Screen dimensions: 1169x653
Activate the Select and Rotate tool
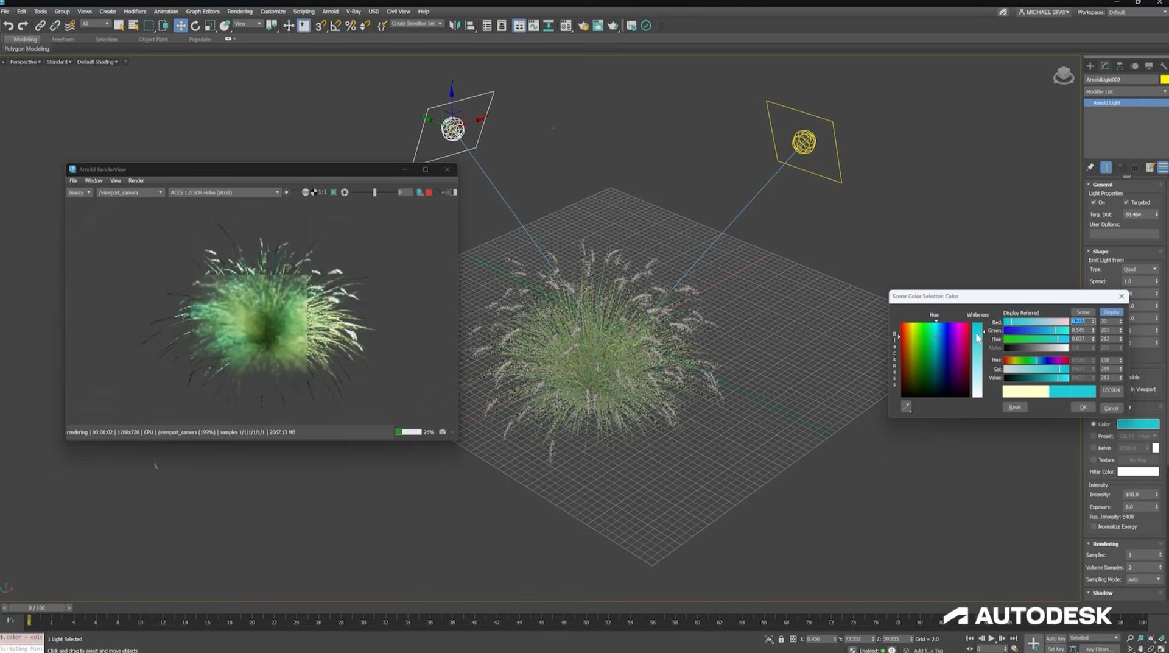pyautogui.click(x=195, y=26)
